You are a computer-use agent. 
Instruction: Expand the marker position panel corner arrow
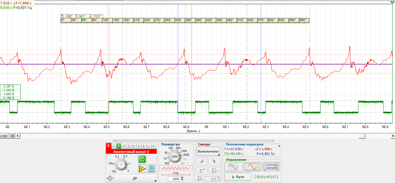pyautogui.click(x=279, y=146)
